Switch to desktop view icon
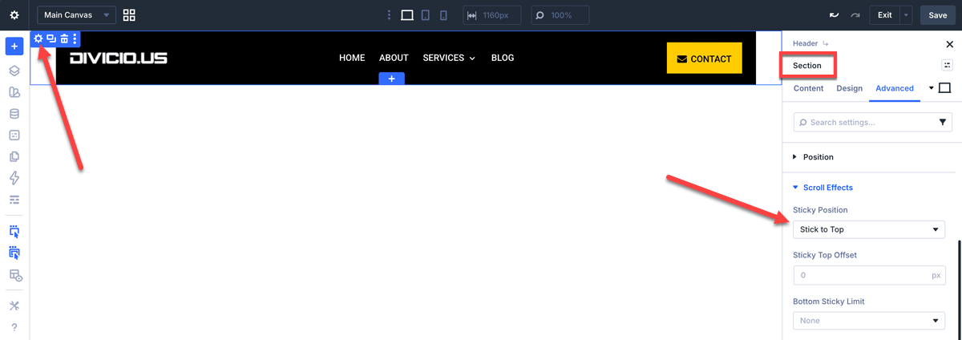The image size is (962, 340). click(407, 15)
